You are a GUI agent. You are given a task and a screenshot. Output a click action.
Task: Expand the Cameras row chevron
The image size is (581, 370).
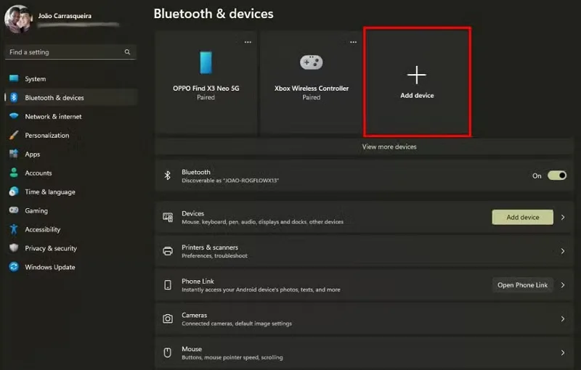563,319
